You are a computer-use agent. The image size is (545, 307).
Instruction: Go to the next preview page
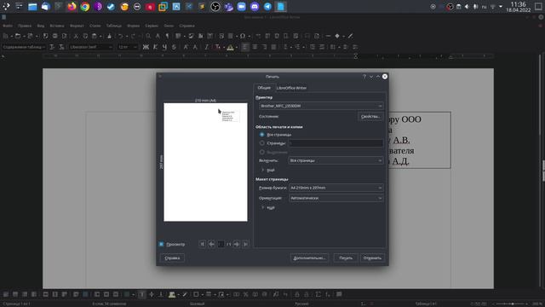point(237,245)
